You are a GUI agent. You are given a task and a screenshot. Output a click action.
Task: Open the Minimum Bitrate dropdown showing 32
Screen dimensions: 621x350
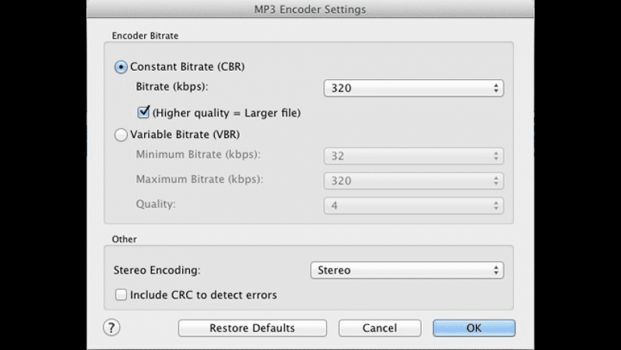[x=413, y=156]
